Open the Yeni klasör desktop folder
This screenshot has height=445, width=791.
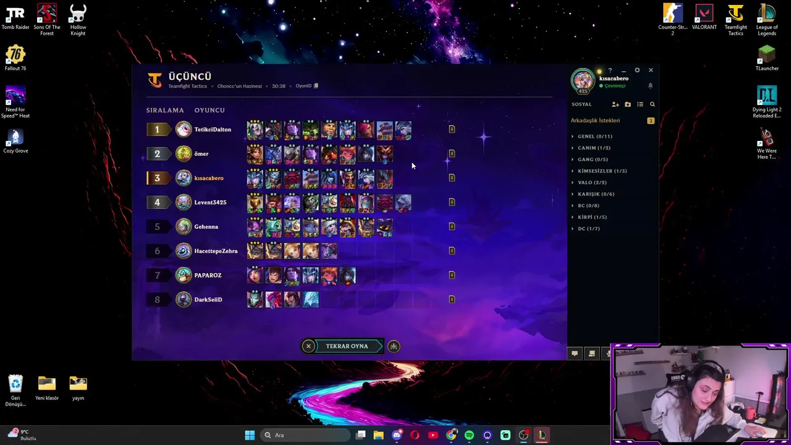pyautogui.click(x=47, y=388)
